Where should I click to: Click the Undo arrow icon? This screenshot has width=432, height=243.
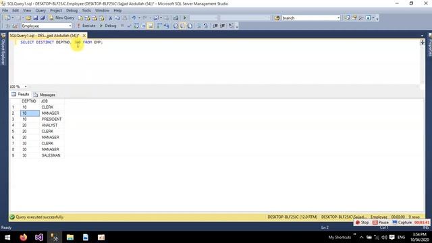click(134, 18)
